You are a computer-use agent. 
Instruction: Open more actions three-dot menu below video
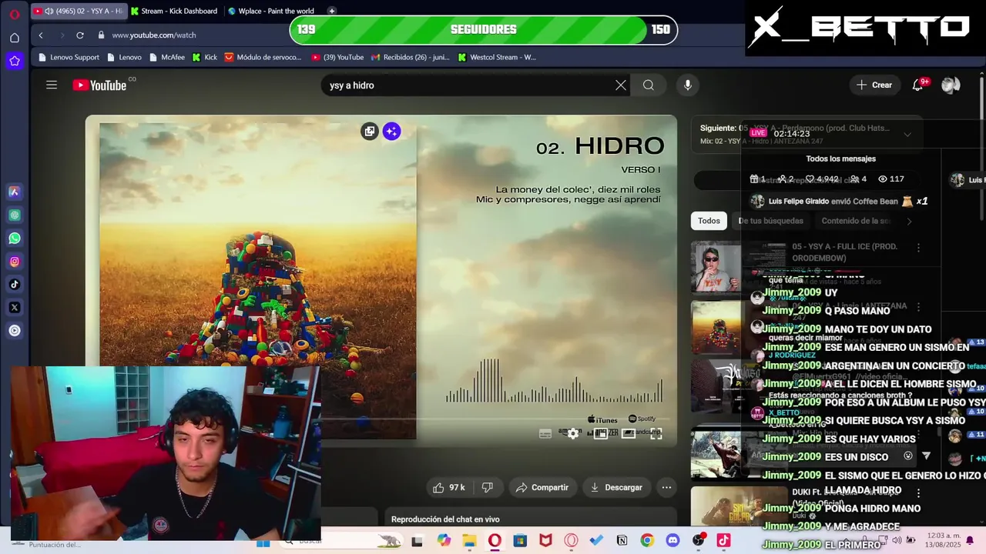click(x=666, y=487)
